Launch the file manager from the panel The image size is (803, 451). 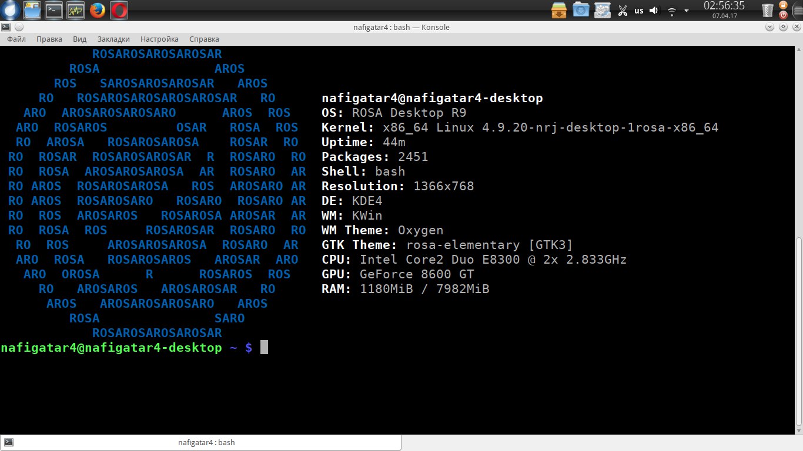coord(32,10)
